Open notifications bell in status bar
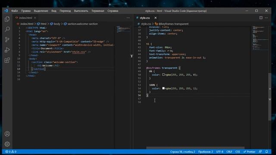The image size is (276, 155). [267, 152]
